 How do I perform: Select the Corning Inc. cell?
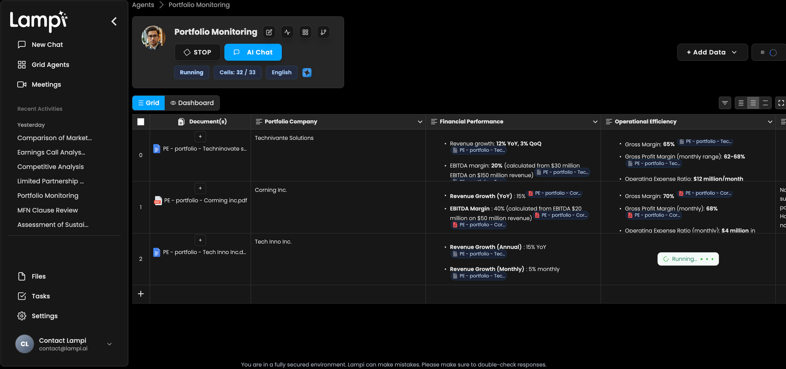coord(338,207)
